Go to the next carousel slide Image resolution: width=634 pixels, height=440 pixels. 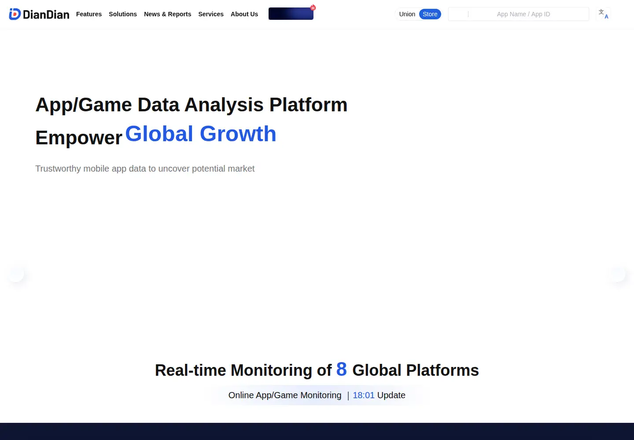[617, 274]
